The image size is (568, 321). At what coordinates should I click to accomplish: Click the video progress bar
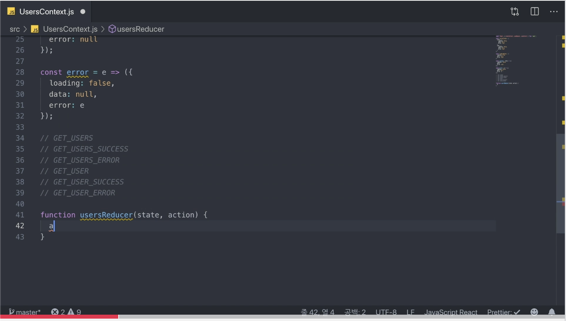(x=282, y=317)
